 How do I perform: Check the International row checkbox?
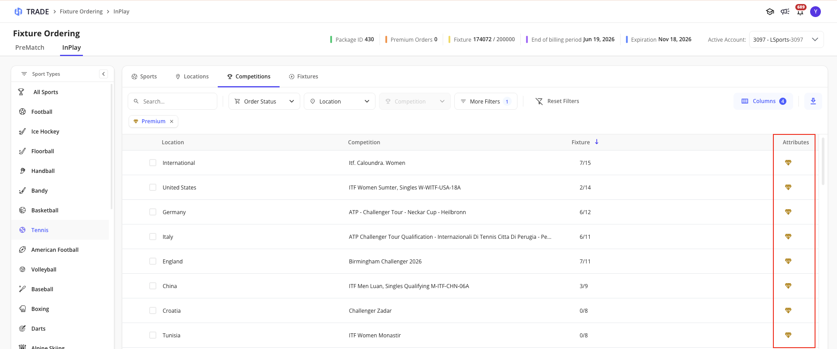(x=153, y=163)
